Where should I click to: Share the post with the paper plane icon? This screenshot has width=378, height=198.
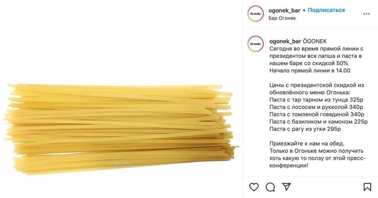click(286, 187)
